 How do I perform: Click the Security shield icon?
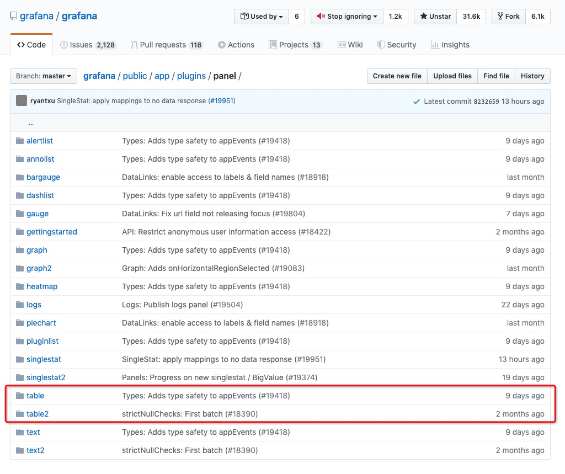pos(381,45)
